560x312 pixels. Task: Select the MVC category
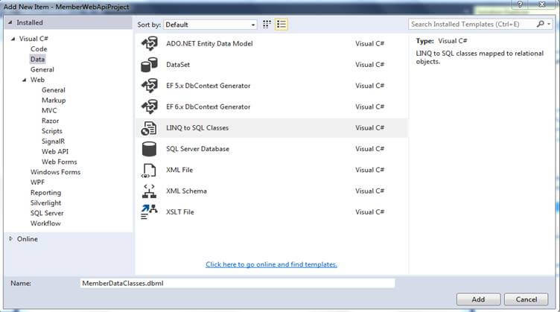point(49,111)
